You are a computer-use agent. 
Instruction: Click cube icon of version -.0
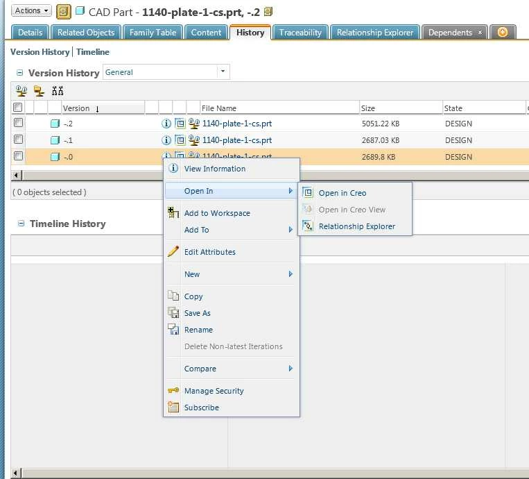55,157
